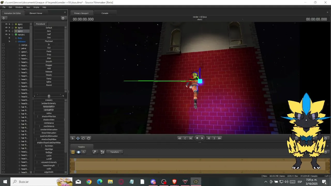Collapse the naruto1 tree node
The height and width of the screenshot is (186, 331).
pyautogui.click(x=12, y=35)
